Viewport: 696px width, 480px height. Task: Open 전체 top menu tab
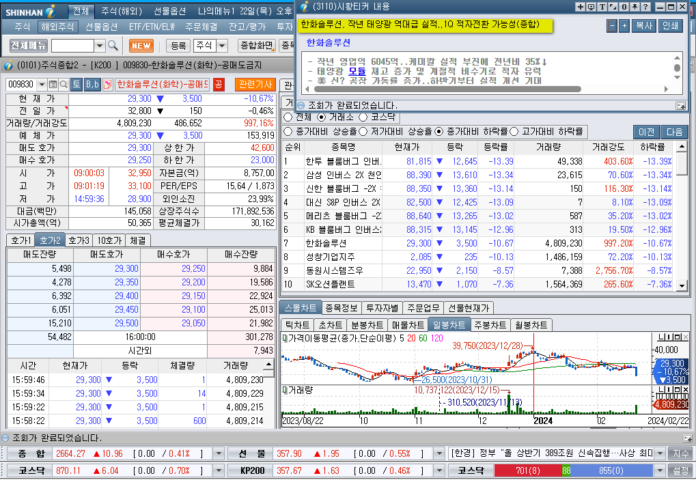(x=81, y=11)
